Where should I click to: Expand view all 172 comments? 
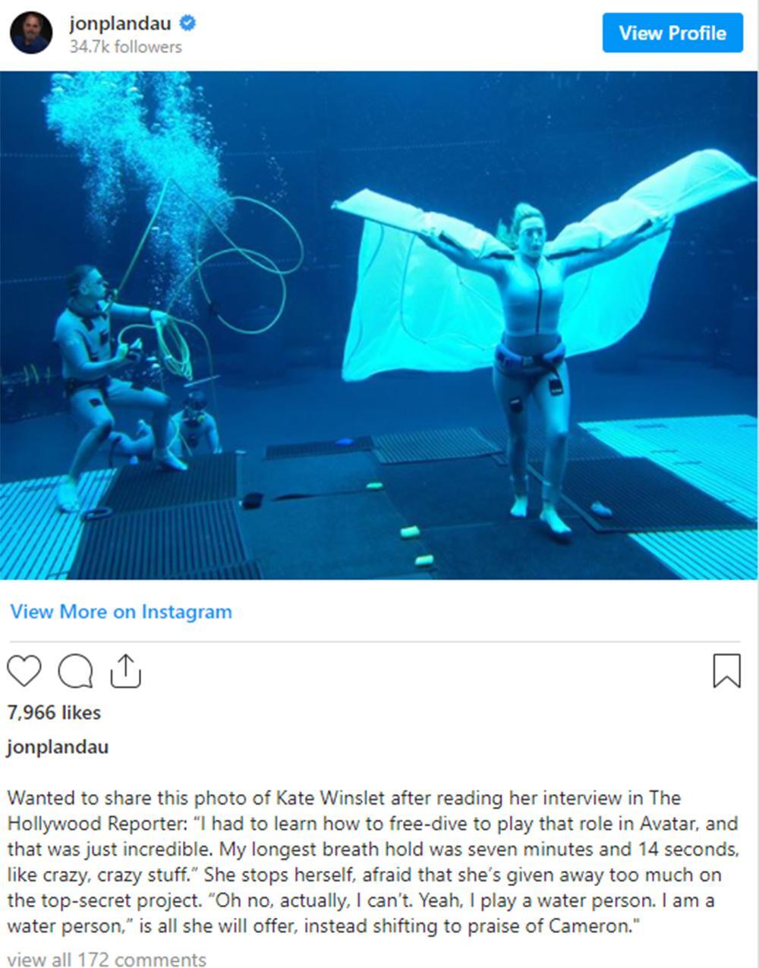[x=107, y=960]
